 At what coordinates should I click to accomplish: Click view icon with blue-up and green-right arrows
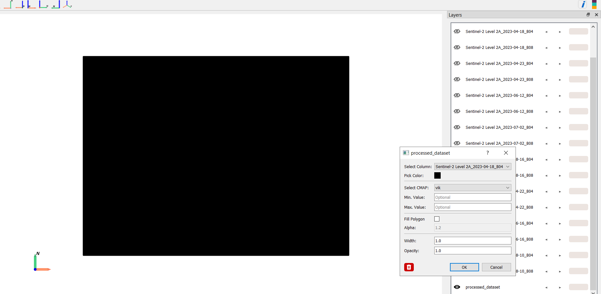click(43, 4)
